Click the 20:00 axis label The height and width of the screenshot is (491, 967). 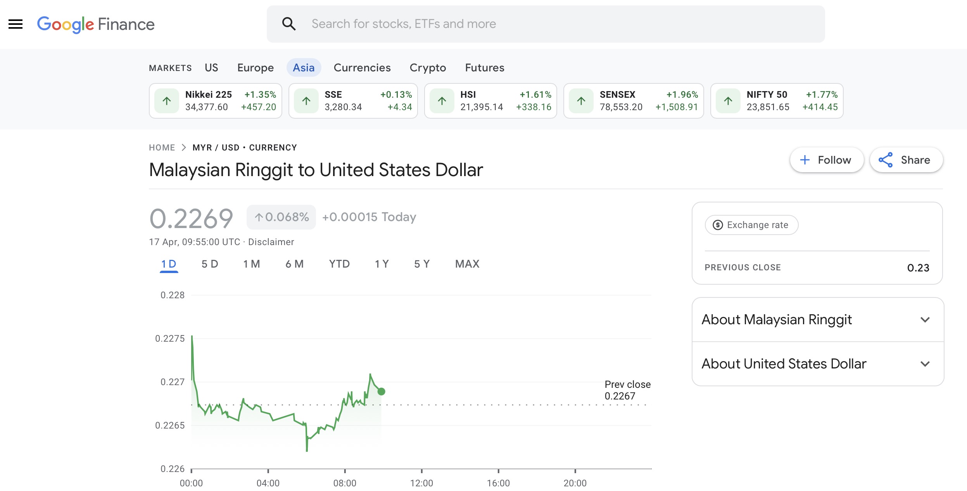575,483
